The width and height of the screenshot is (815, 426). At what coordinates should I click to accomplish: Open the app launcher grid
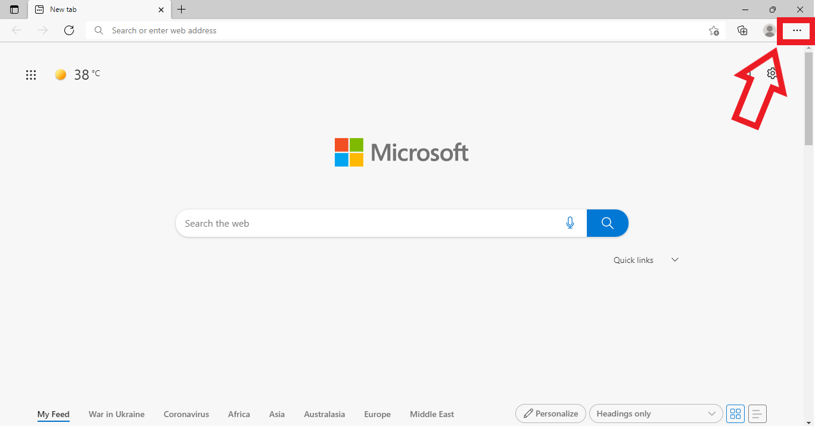click(30, 74)
